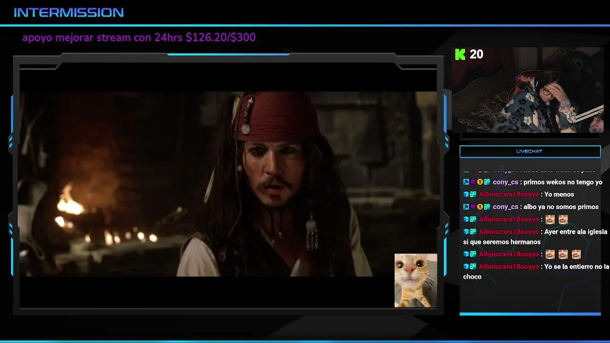Open Albolocxra18soyyo profile from 'Yo menos' message
Screen dimensions: 610x343
coord(509,194)
